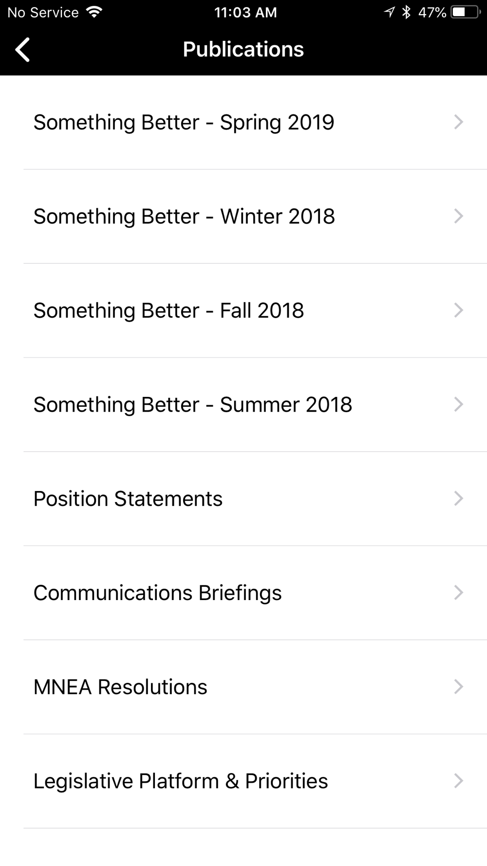Open Something Better - Spring 2019
This screenshot has width=487, height=866.
tap(184, 122)
